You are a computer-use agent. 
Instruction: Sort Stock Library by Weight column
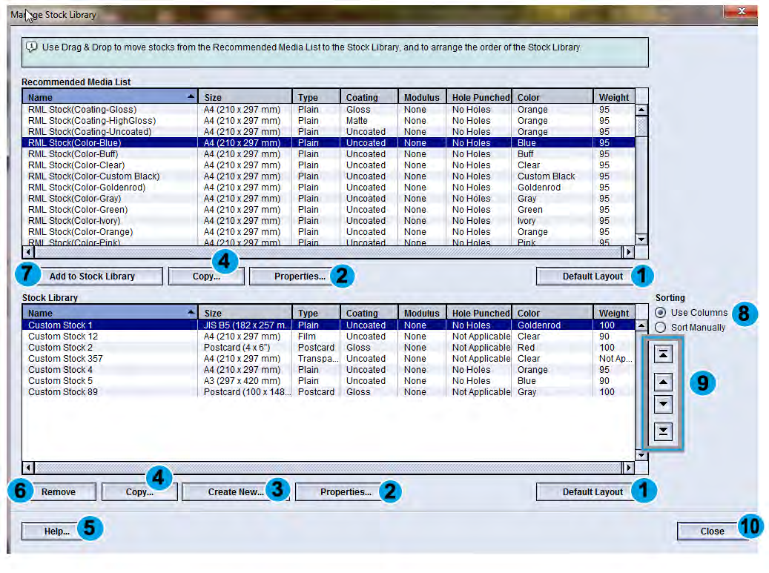tap(614, 313)
